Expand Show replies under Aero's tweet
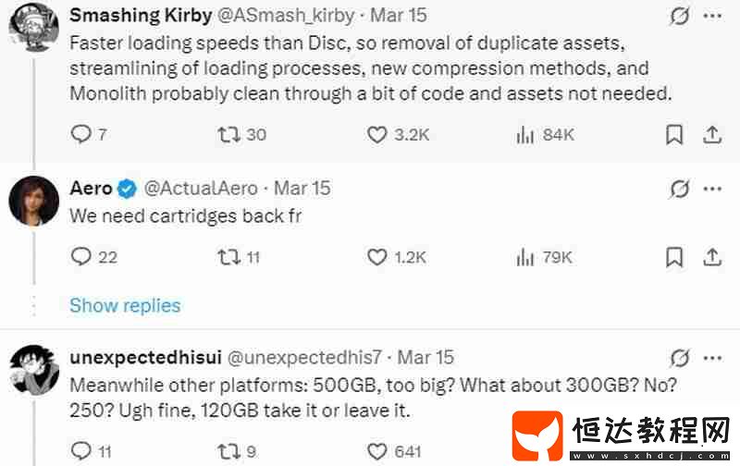Viewport: 740px width, 466px height. click(x=125, y=306)
